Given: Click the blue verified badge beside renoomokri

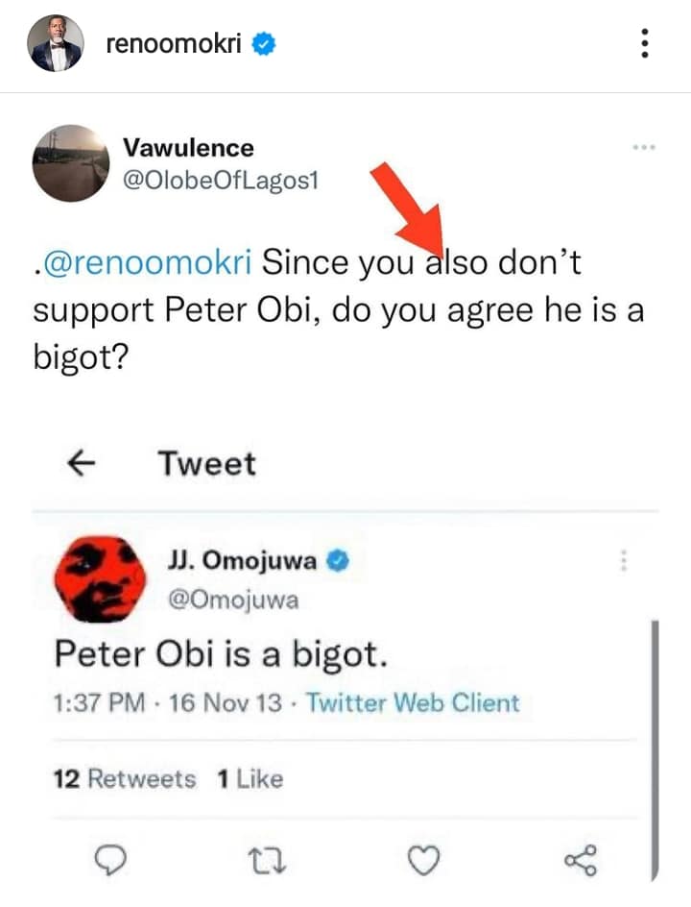Looking at the screenshot, I should 264,44.
